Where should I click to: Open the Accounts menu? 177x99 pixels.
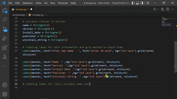coord(5,85)
